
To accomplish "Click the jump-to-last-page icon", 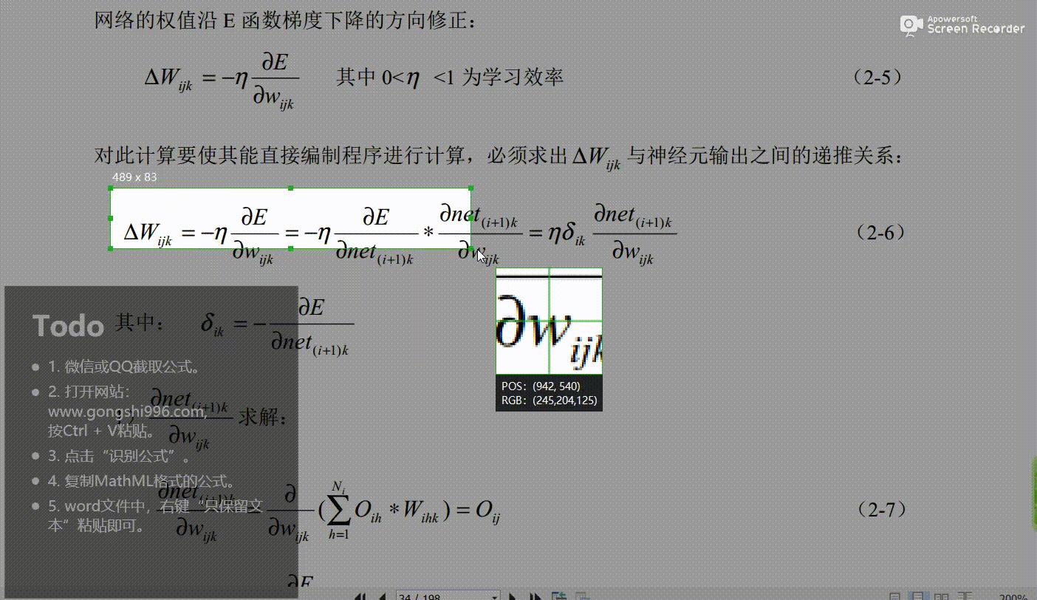I will pyautogui.click(x=535, y=596).
